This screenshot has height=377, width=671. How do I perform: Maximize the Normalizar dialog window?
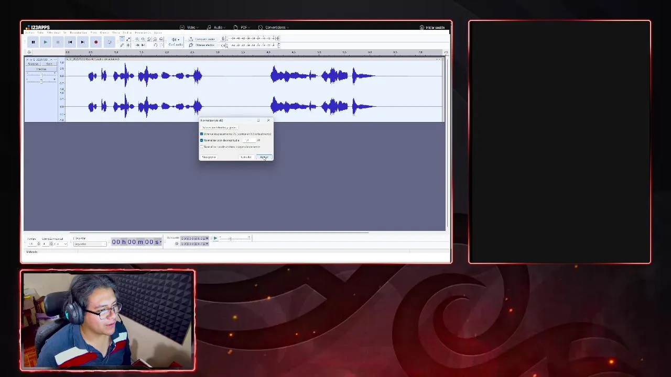[x=258, y=120]
